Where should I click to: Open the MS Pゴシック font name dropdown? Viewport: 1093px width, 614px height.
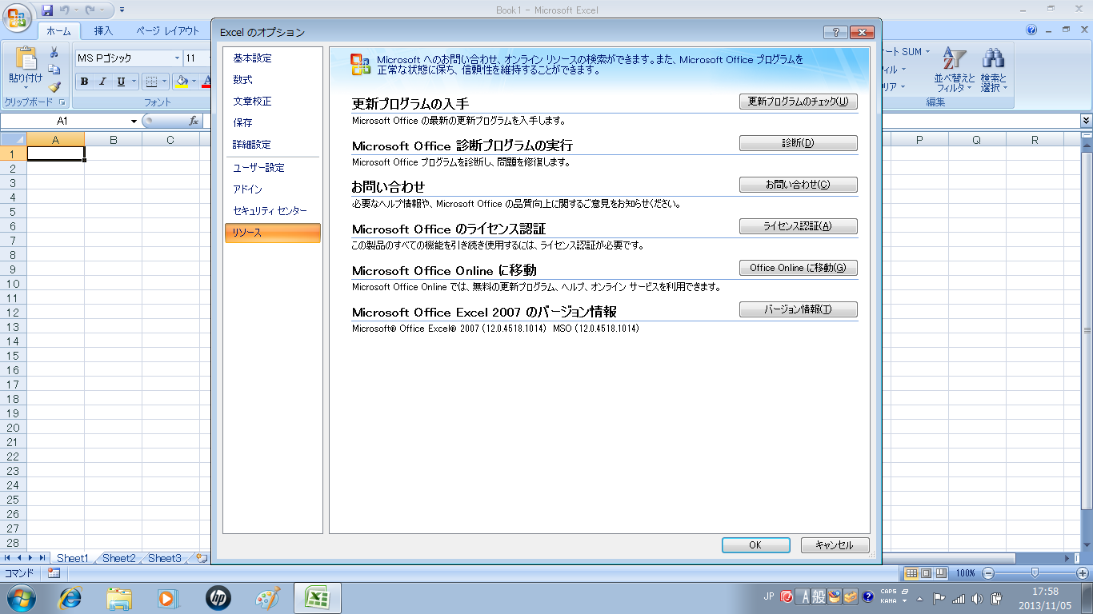click(177, 58)
